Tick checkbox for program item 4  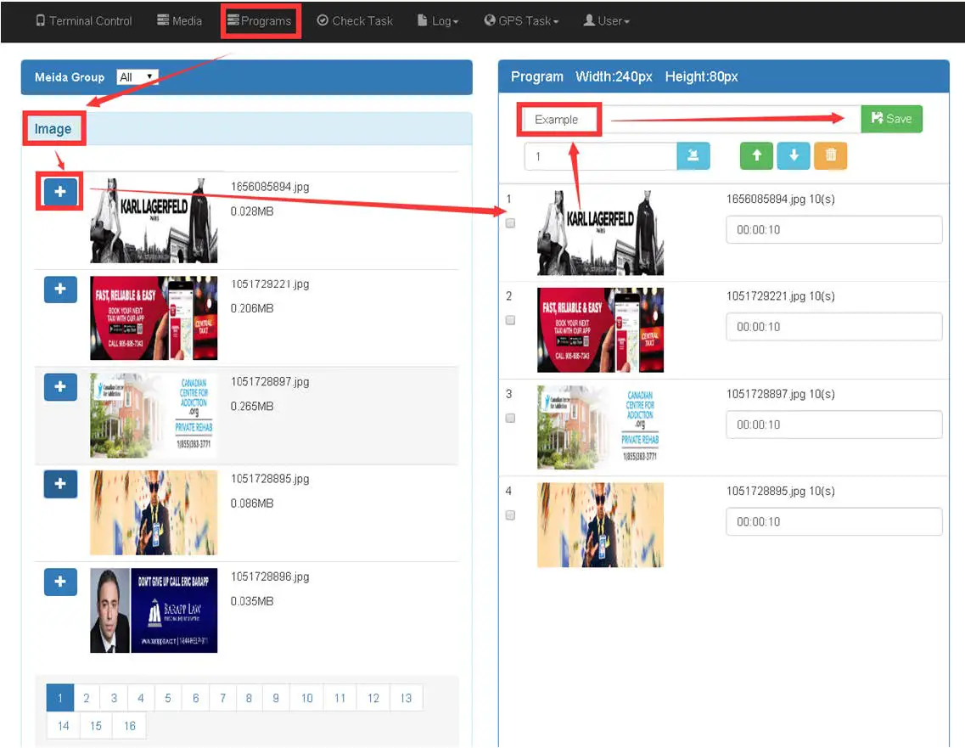510,515
